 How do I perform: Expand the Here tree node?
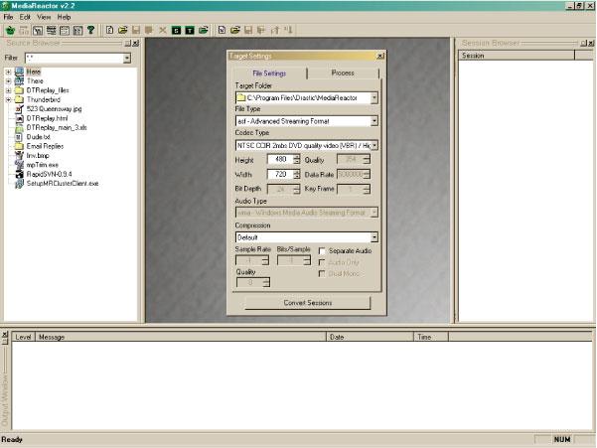pos(8,72)
